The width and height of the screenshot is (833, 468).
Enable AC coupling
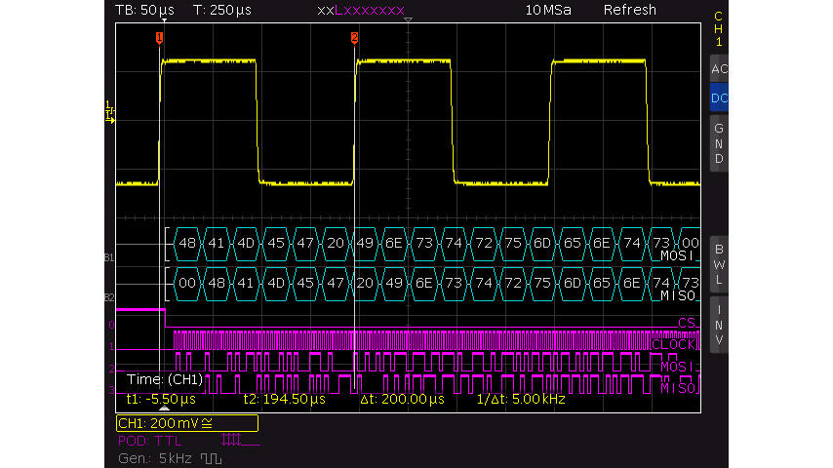[x=719, y=70]
